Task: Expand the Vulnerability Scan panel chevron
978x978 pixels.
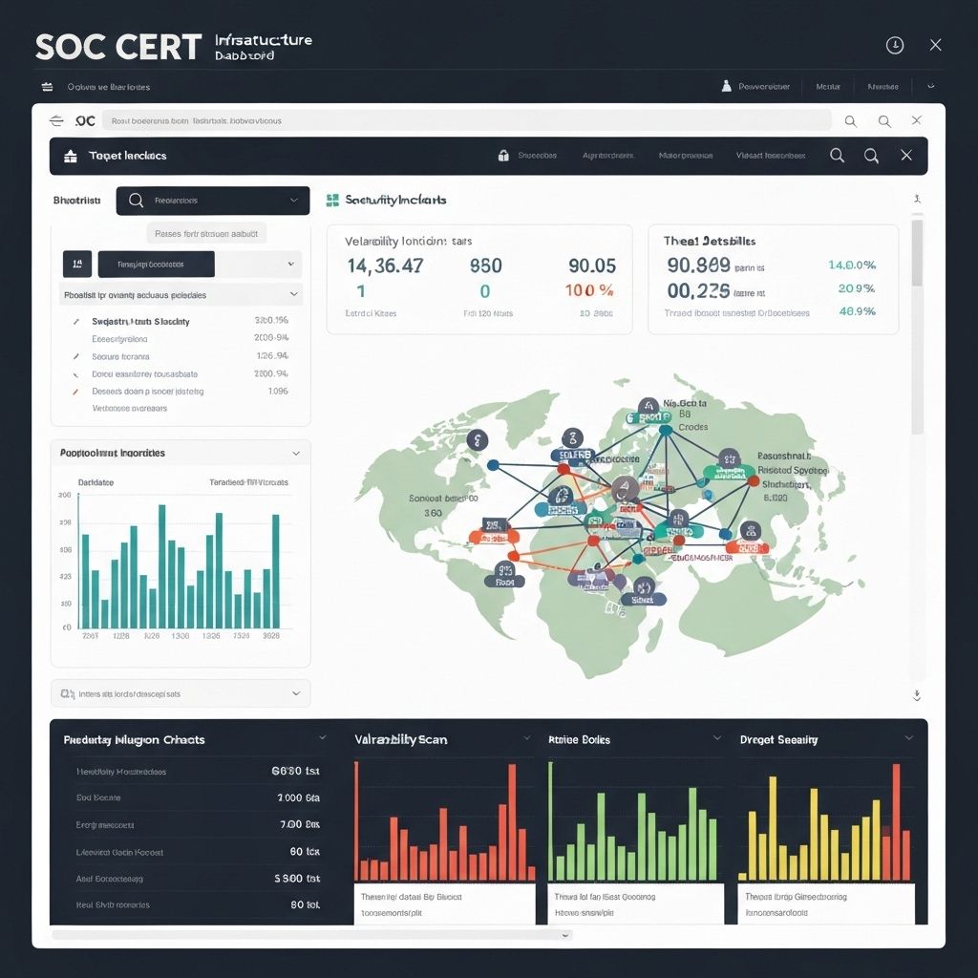Action: click(526, 738)
